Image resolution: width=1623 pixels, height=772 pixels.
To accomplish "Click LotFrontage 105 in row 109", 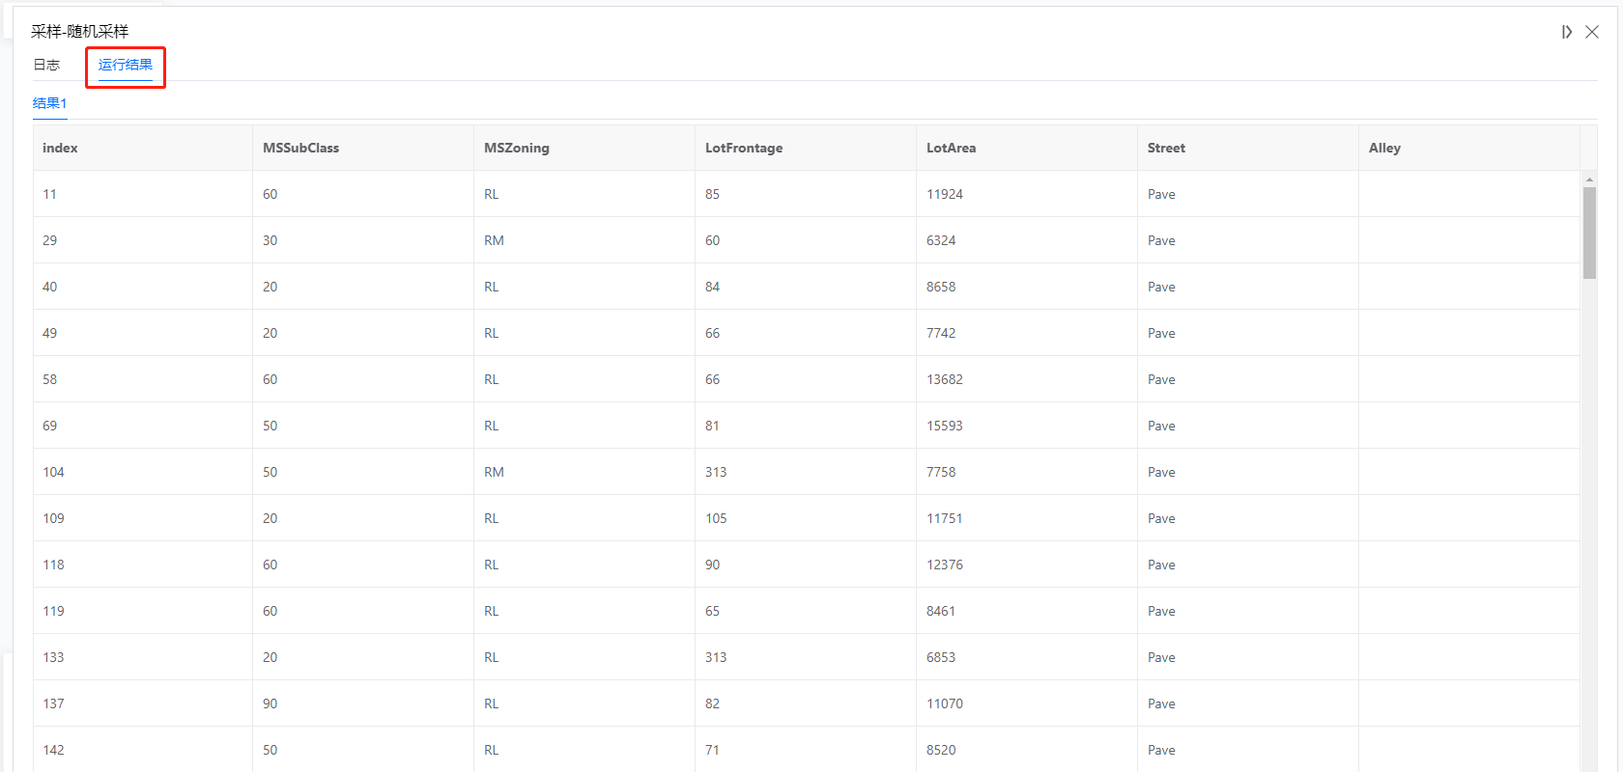I will click(x=716, y=518).
